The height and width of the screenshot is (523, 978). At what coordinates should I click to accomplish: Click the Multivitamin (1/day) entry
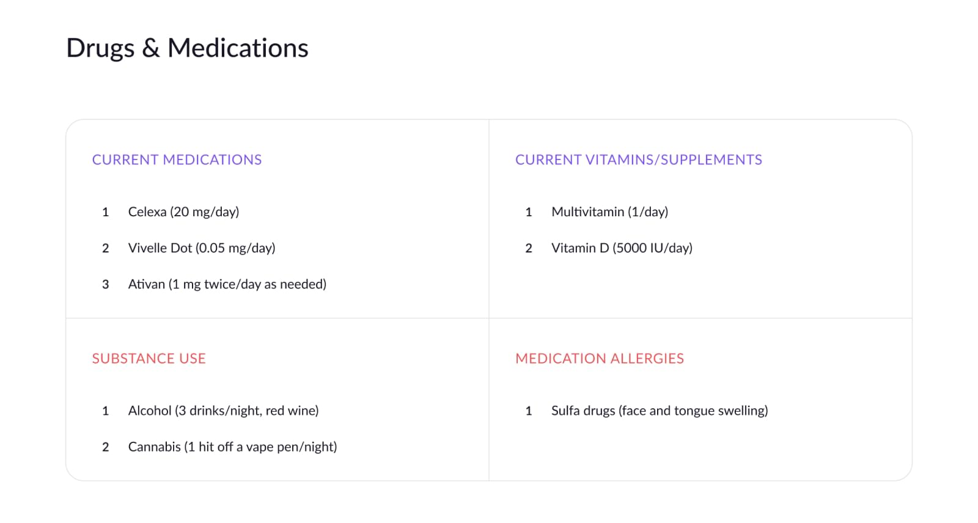[609, 212]
